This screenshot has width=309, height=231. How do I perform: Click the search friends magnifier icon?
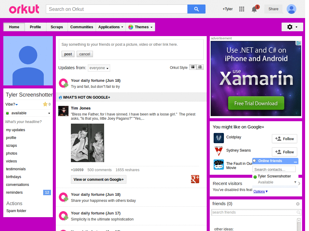[298, 212]
